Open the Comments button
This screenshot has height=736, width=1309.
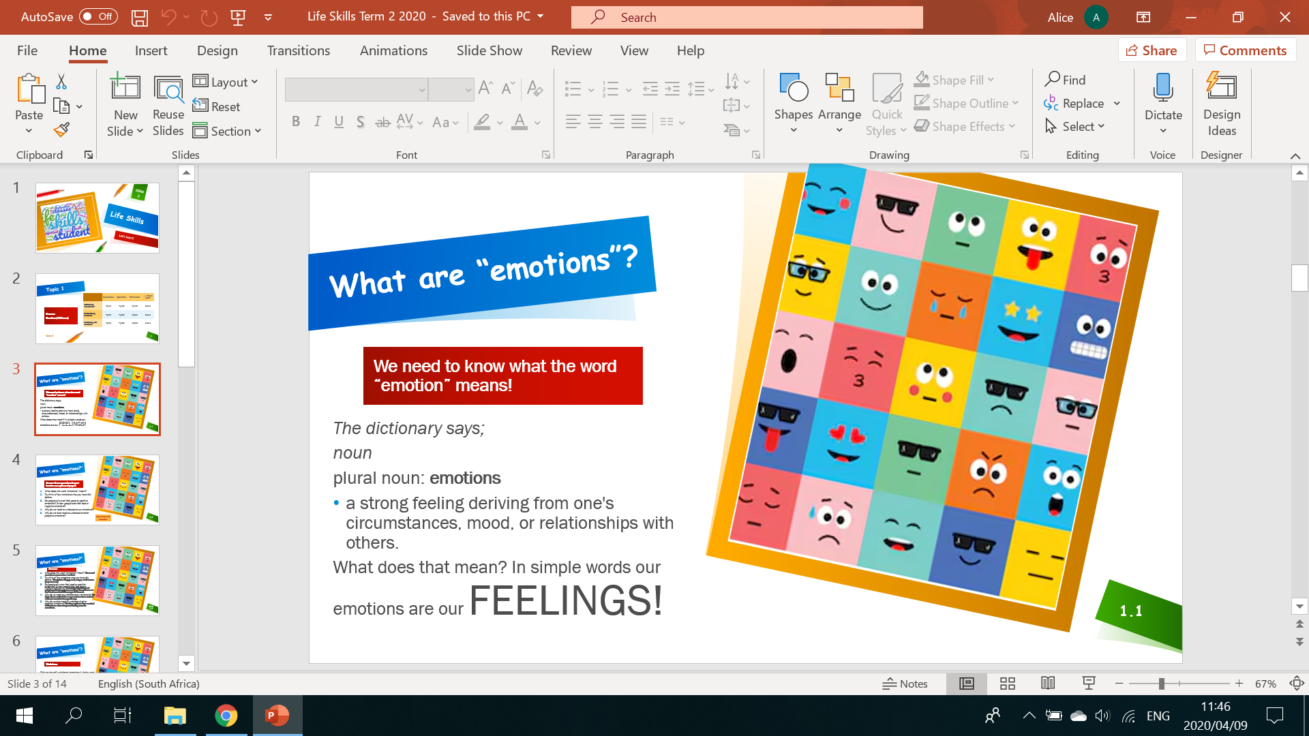1246,50
